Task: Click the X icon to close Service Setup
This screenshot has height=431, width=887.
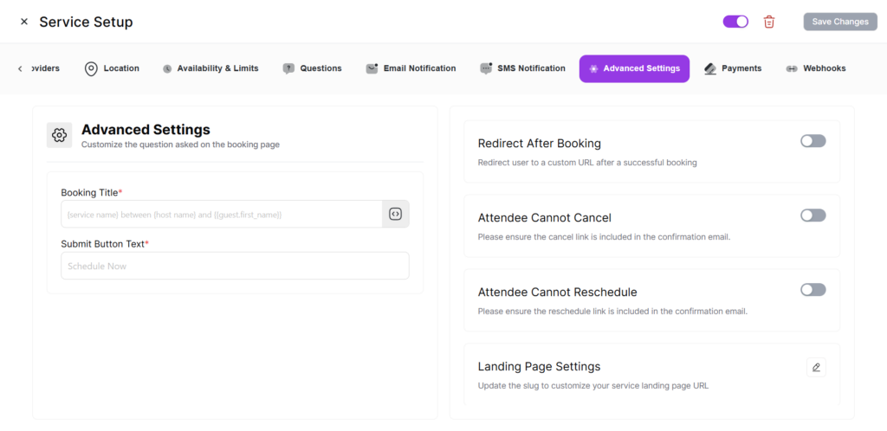Action: pos(24,22)
